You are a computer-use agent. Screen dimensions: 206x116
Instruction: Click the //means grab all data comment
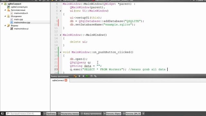147,69
